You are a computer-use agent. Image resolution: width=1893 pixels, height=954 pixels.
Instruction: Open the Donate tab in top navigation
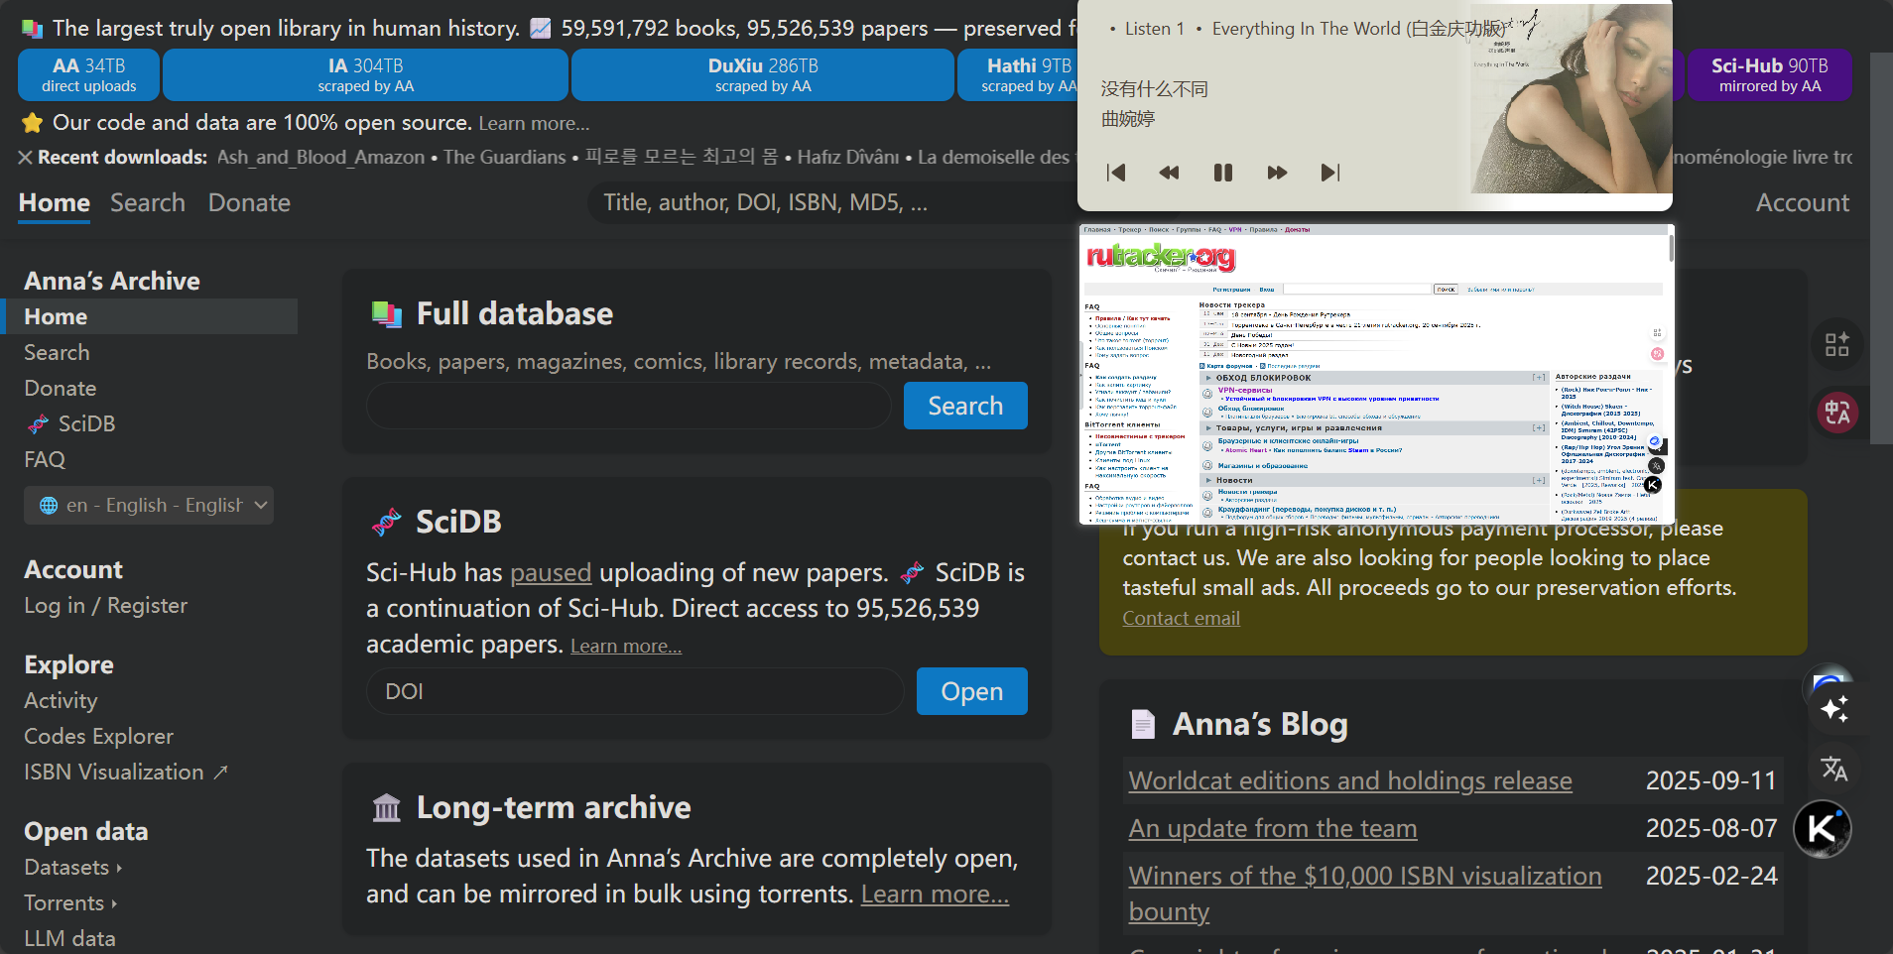pyautogui.click(x=249, y=203)
